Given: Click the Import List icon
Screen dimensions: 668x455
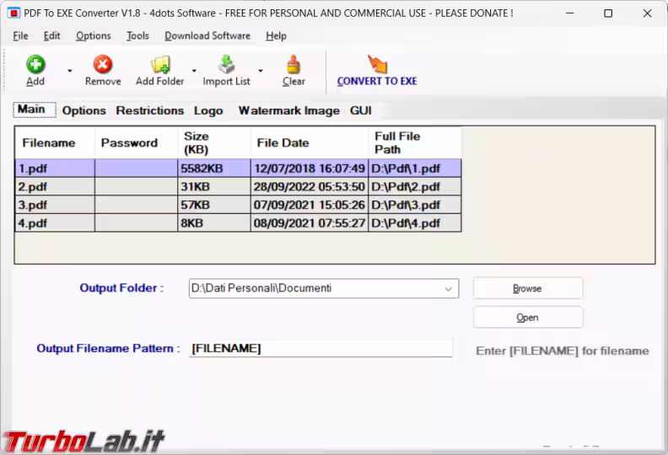Looking at the screenshot, I should 227,65.
